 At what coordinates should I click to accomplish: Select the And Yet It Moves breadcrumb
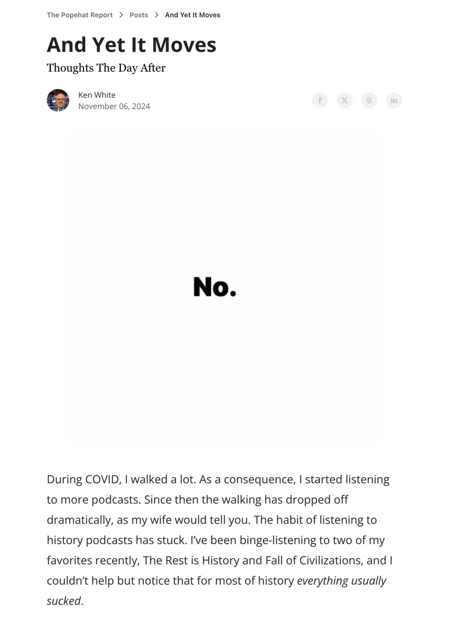tap(192, 15)
